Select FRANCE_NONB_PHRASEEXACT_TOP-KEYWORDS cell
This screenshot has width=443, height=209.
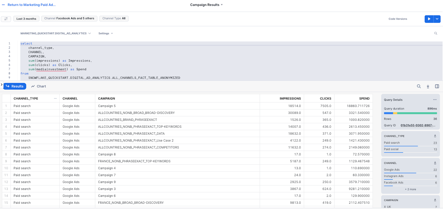click(177, 161)
